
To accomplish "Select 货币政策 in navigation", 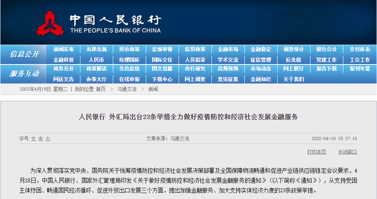I will click(x=129, y=49).
